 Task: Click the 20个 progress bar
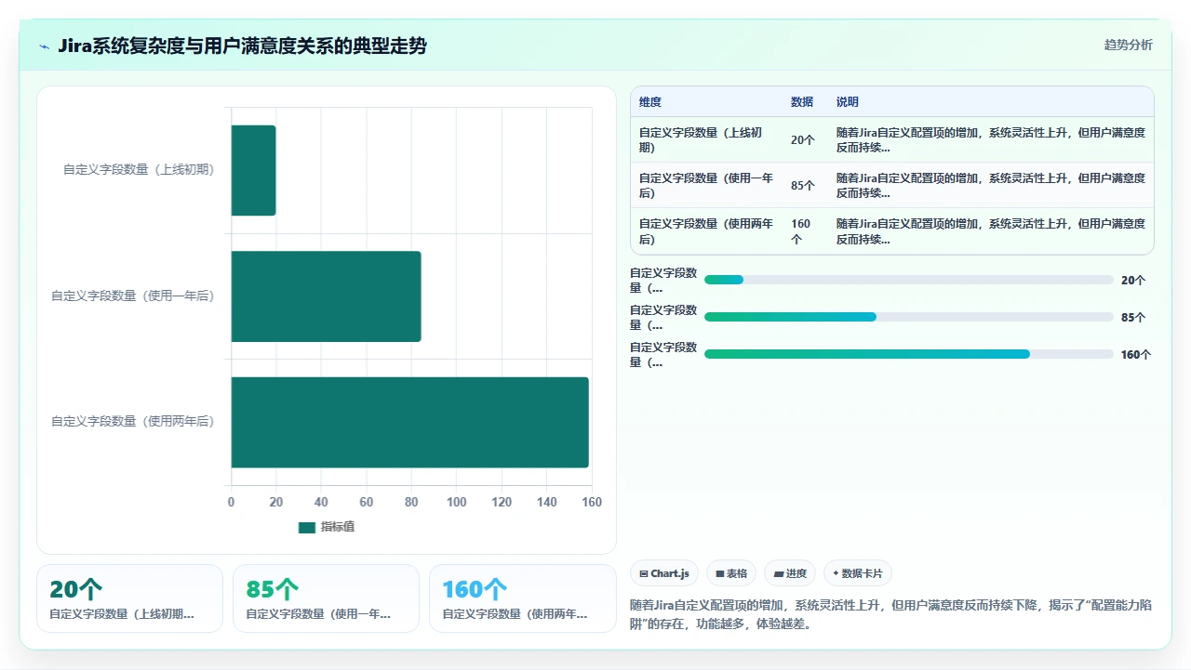909,280
